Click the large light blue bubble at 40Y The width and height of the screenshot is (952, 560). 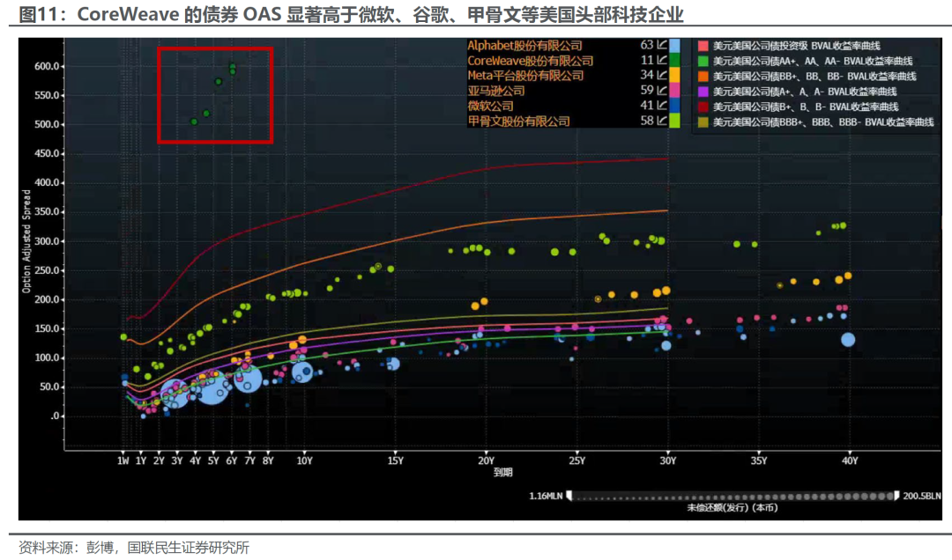(848, 340)
